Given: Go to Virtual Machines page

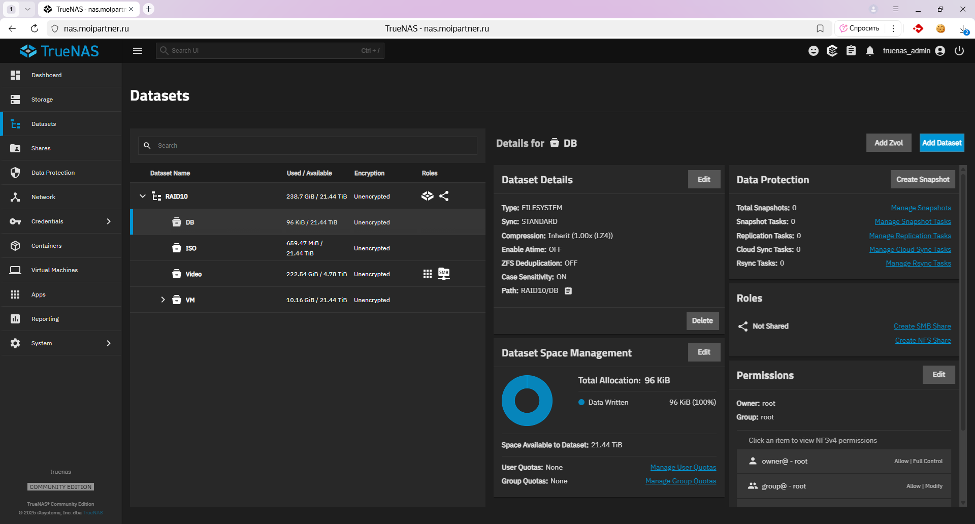Looking at the screenshot, I should [54, 270].
